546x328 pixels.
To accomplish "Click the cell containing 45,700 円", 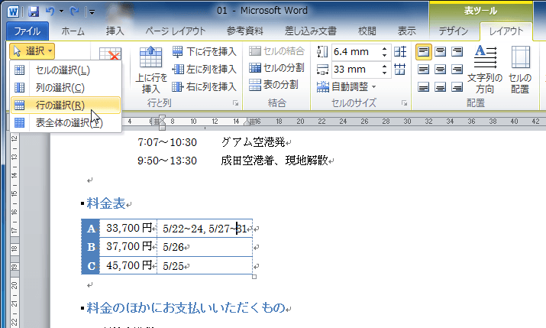I will tap(128, 265).
